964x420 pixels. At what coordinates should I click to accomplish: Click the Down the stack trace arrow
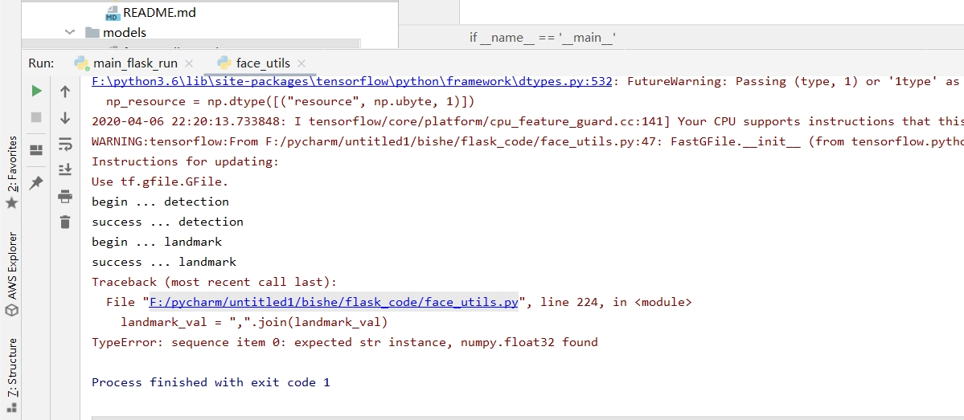point(64,118)
